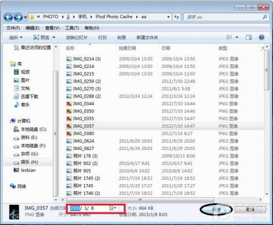The height and width of the screenshot is (225, 273).
Task: Click the Forward navigation arrow
Action: 18,17
